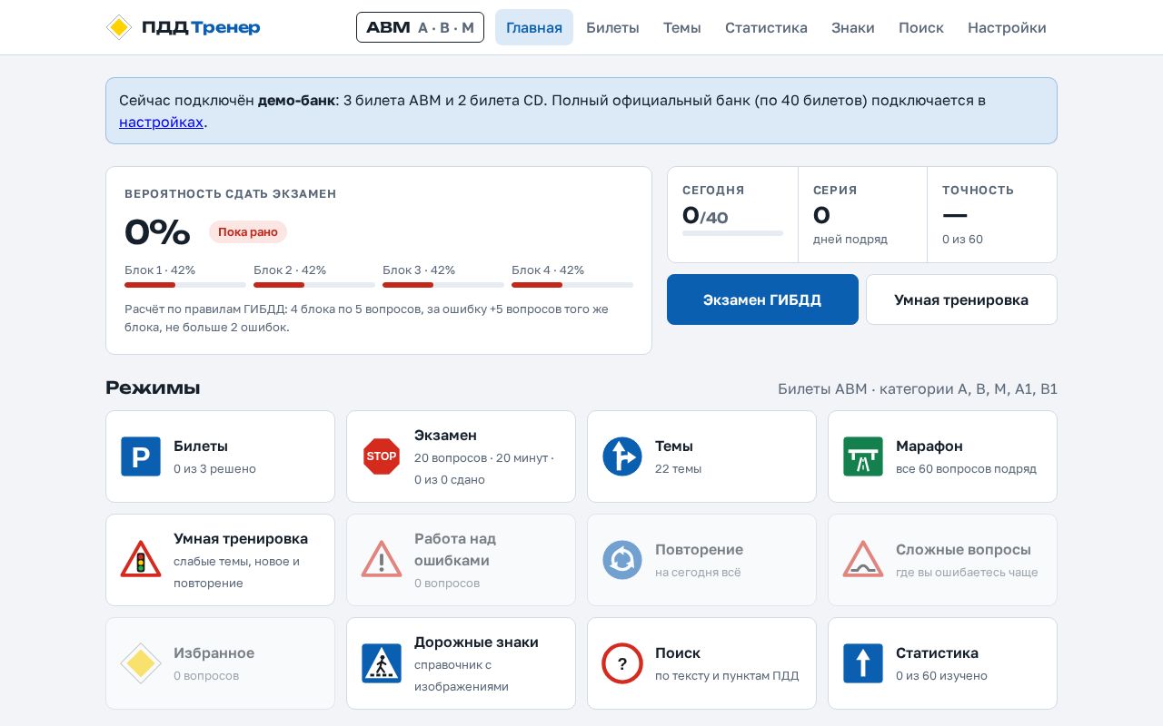1163x726 pixels.
Task: Click the "0 из 3 решено" text
Action: click(214, 469)
